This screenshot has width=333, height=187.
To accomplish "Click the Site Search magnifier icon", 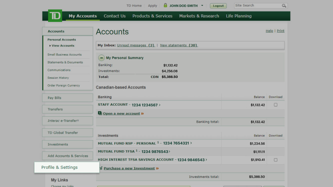I will coord(284,6).
